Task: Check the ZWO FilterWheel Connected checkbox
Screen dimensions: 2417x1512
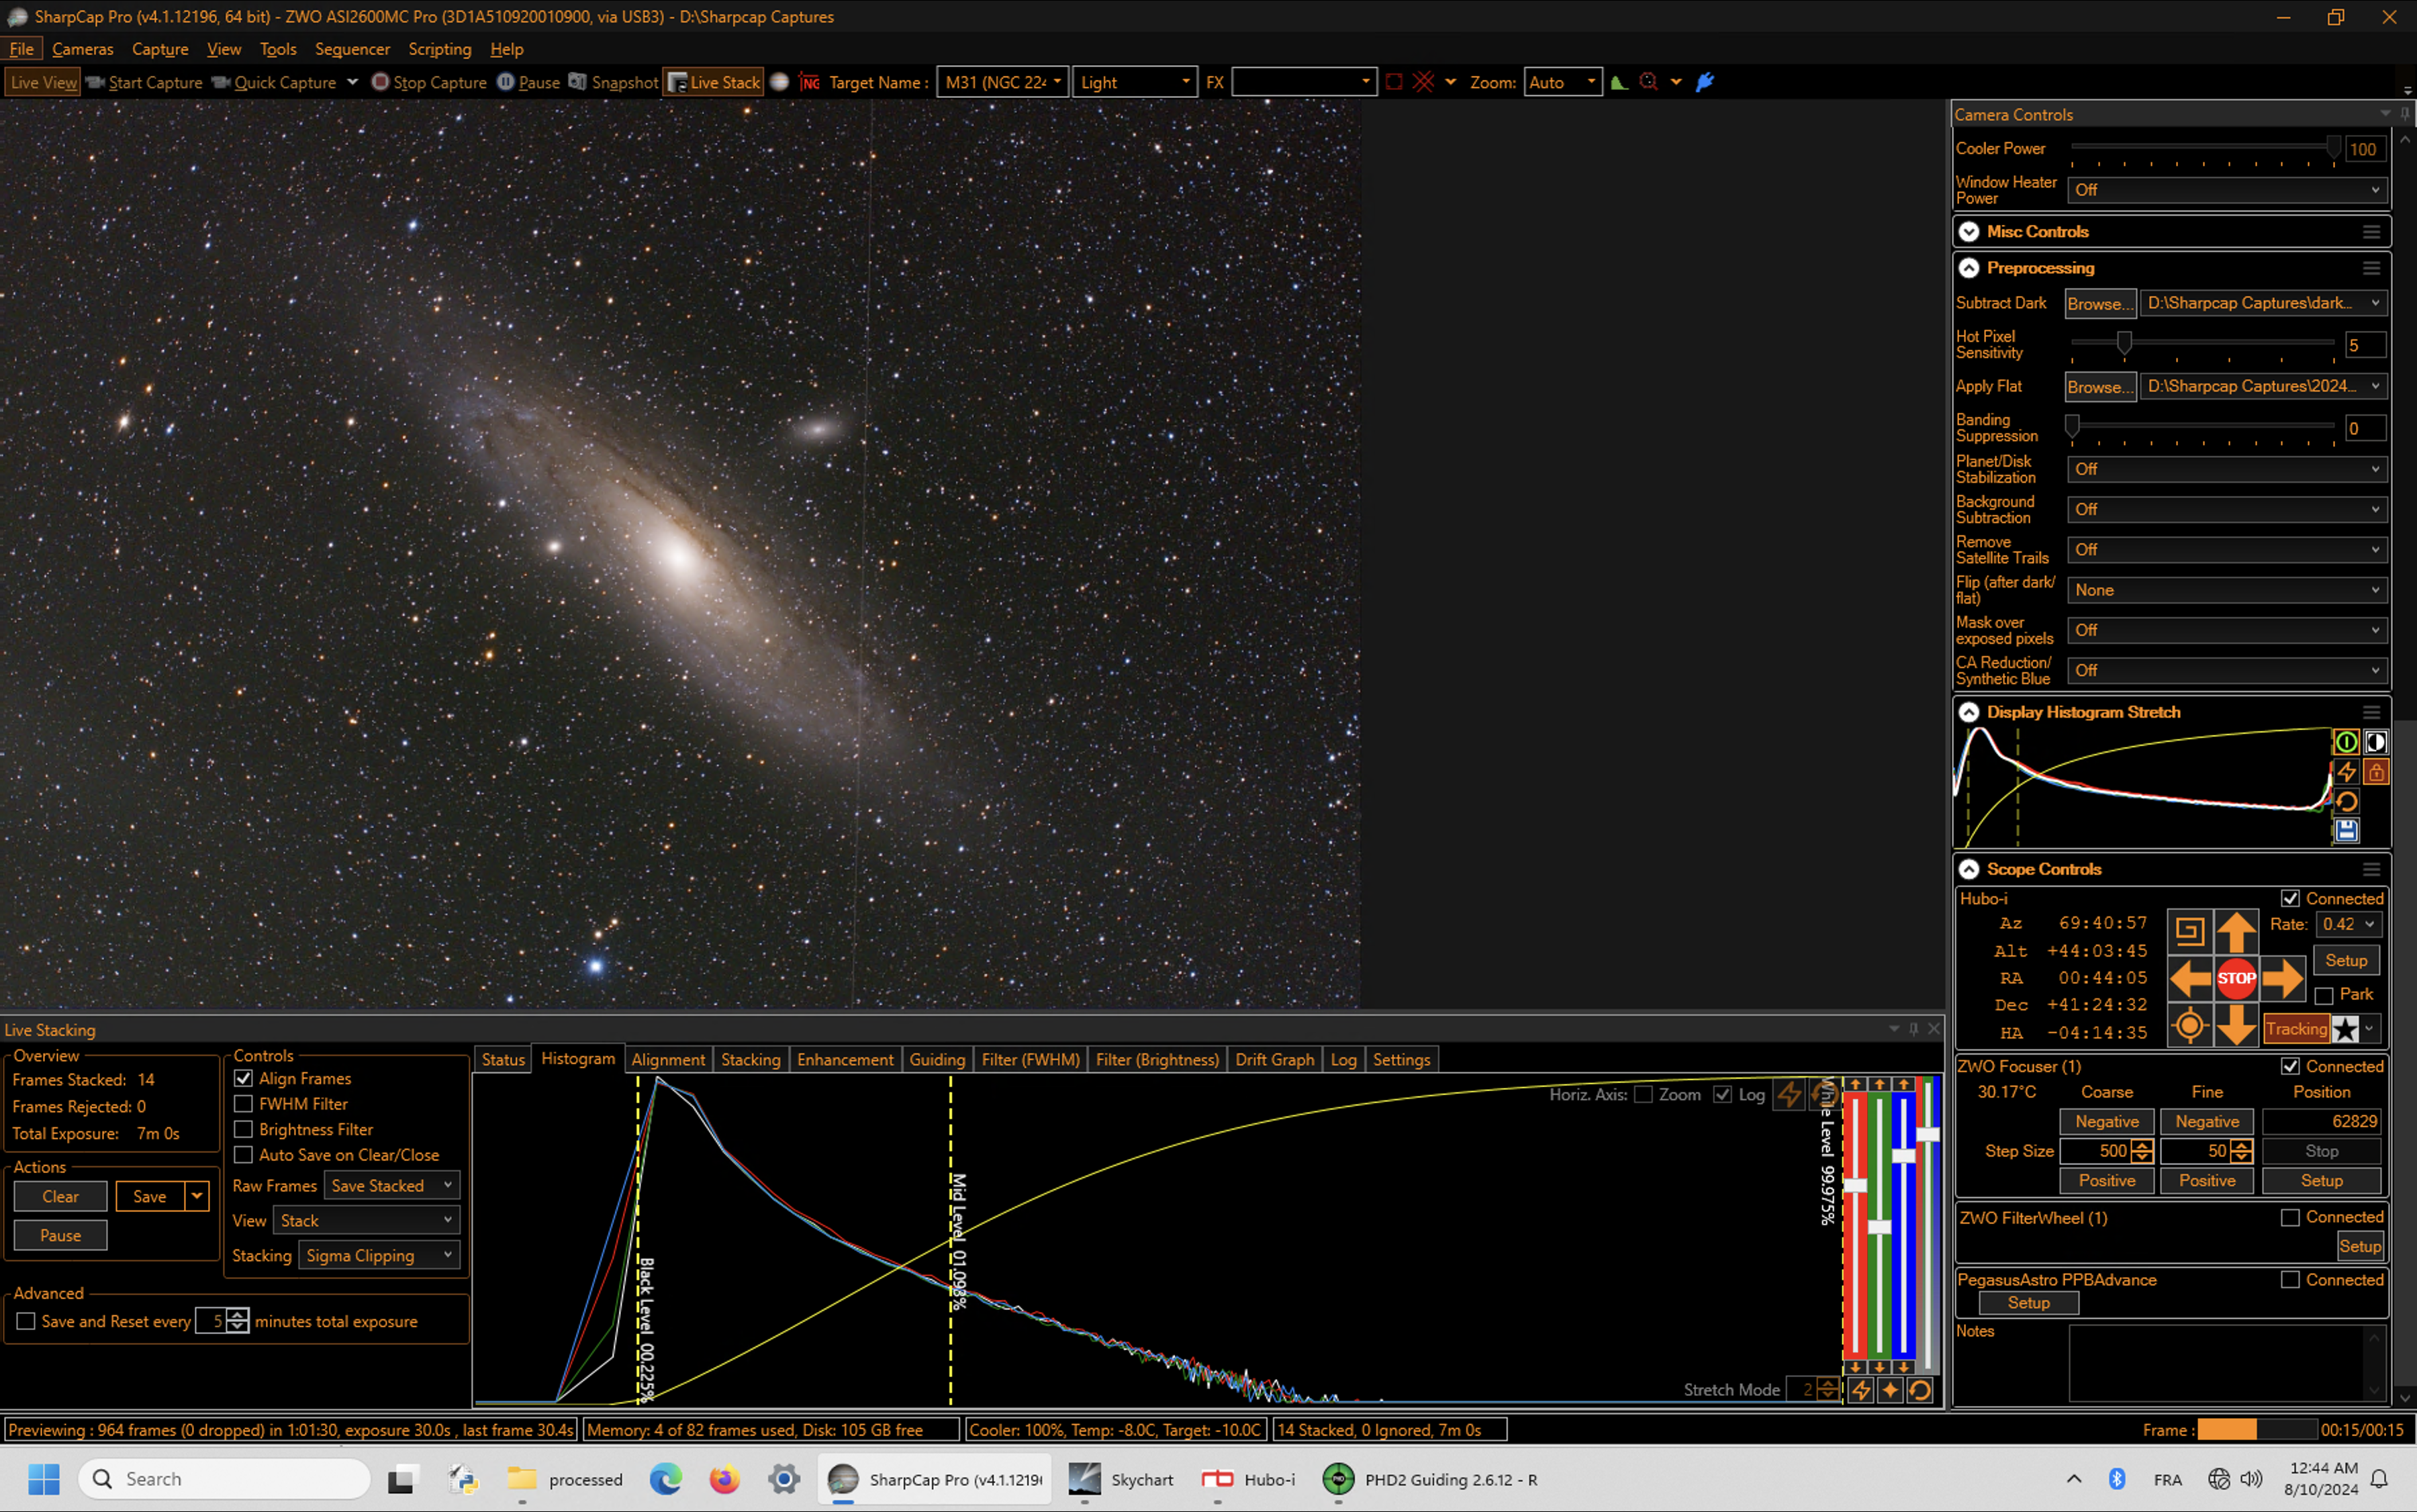Action: point(2290,1217)
